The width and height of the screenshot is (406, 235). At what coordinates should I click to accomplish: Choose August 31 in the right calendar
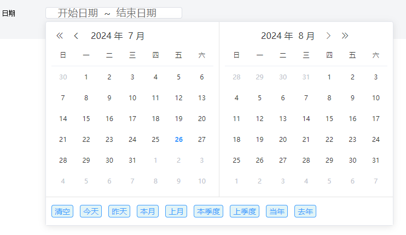click(376, 160)
